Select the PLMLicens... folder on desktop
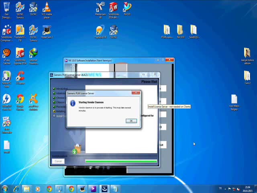Viewport: 257px width, 193px height. pyautogui.click(x=167, y=31)
